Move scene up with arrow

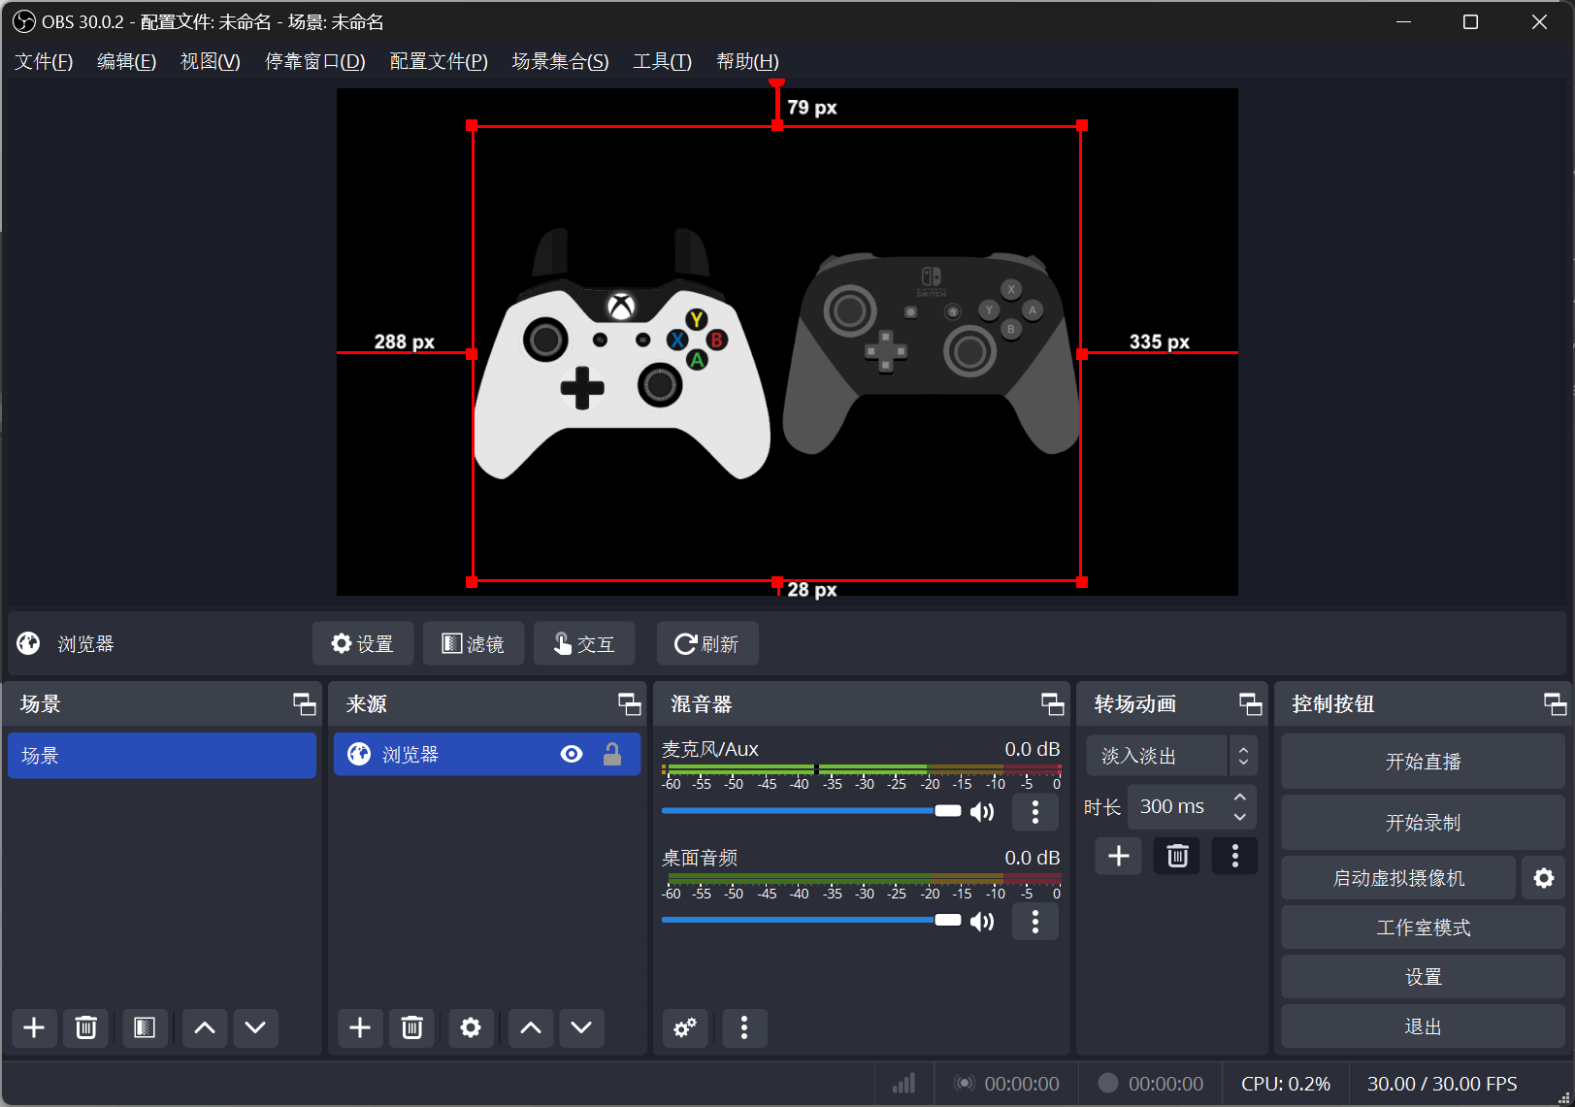pos(205,1027)
